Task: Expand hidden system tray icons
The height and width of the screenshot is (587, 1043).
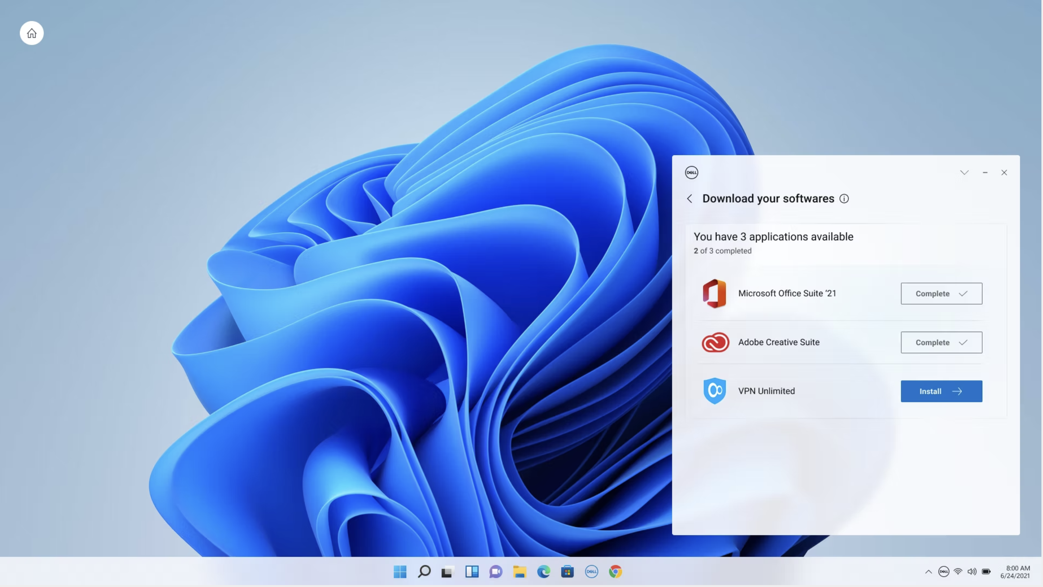Action: (928, 572)
